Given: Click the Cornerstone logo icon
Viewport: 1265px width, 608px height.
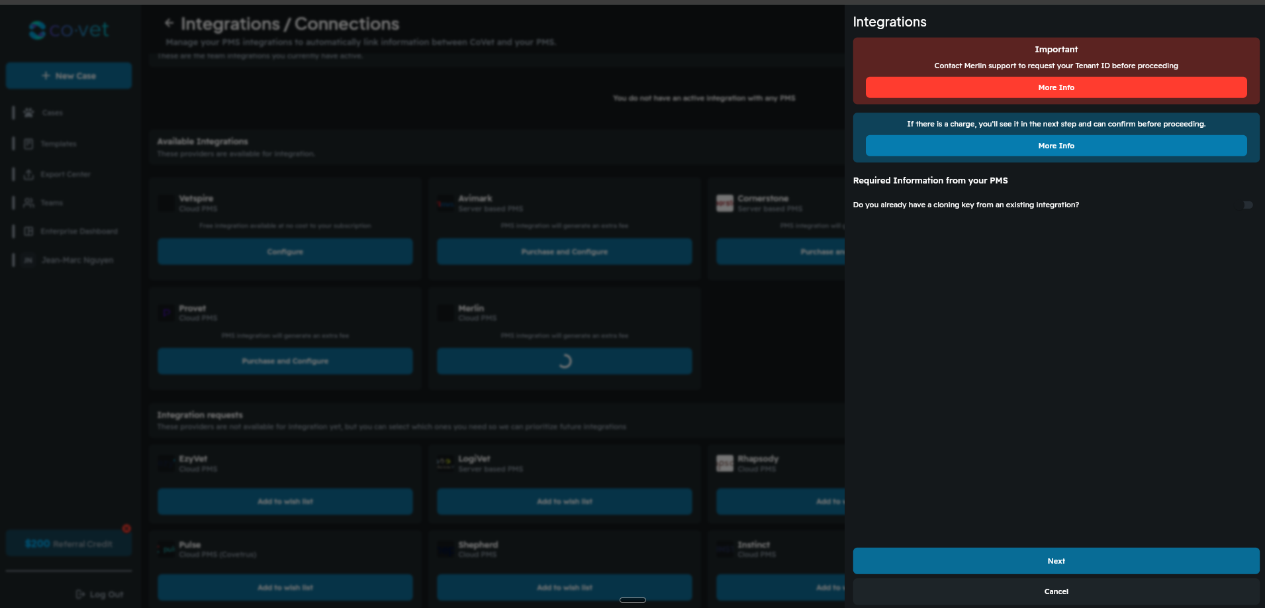Looking at the screenshot, I should pyautogui.click(x=725, y=203).
